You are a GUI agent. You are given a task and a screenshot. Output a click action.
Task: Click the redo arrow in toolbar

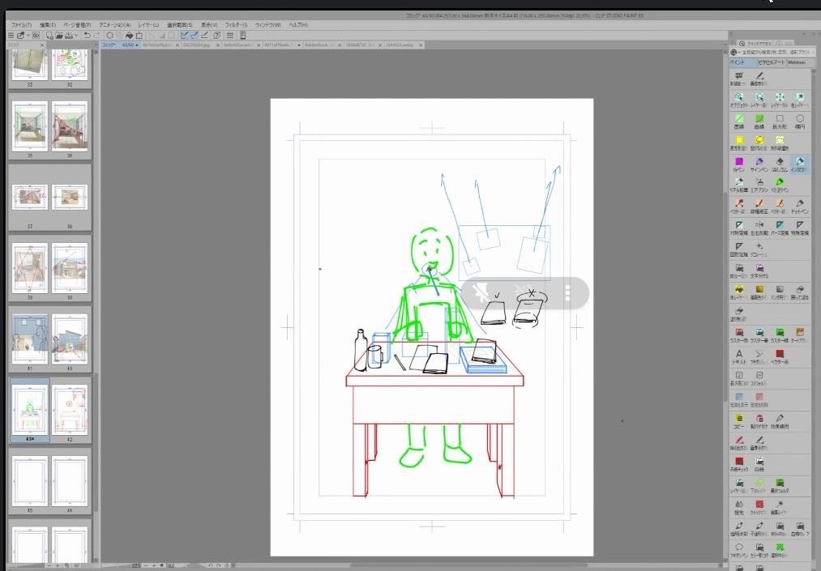tap(97, 36)
